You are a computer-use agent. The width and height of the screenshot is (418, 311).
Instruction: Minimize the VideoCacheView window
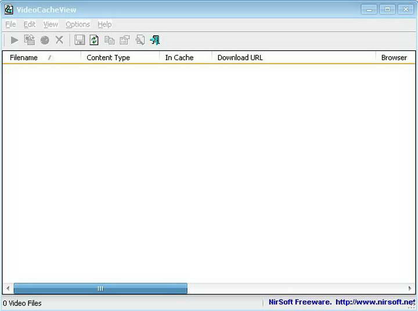(369, 10)
